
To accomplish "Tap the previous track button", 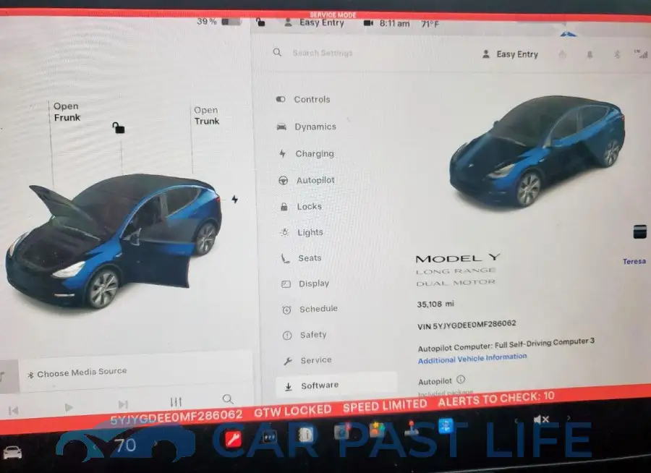I will point(13,411).
